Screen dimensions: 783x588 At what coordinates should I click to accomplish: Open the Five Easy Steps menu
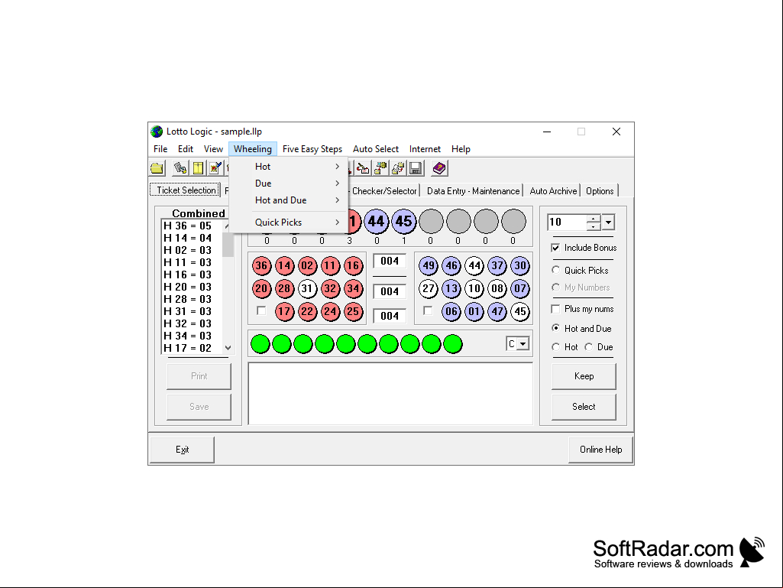tap(312, 149)
